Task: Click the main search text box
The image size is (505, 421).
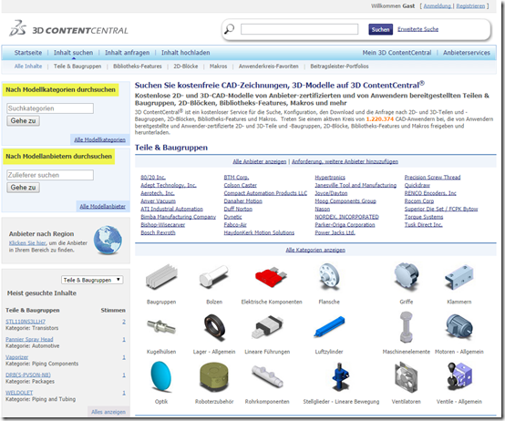Action: [x=299, y=29]
